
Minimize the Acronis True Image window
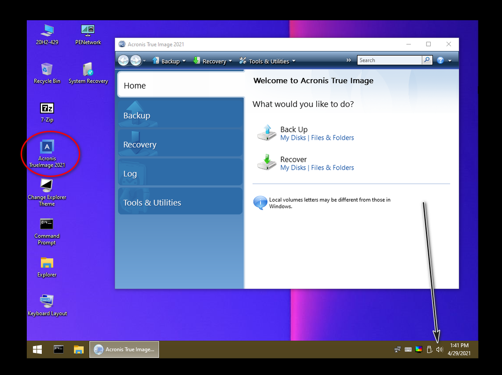point(409,44)
